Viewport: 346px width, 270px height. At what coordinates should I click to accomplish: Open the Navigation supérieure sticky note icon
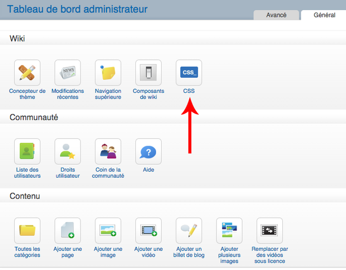point(108,73)
